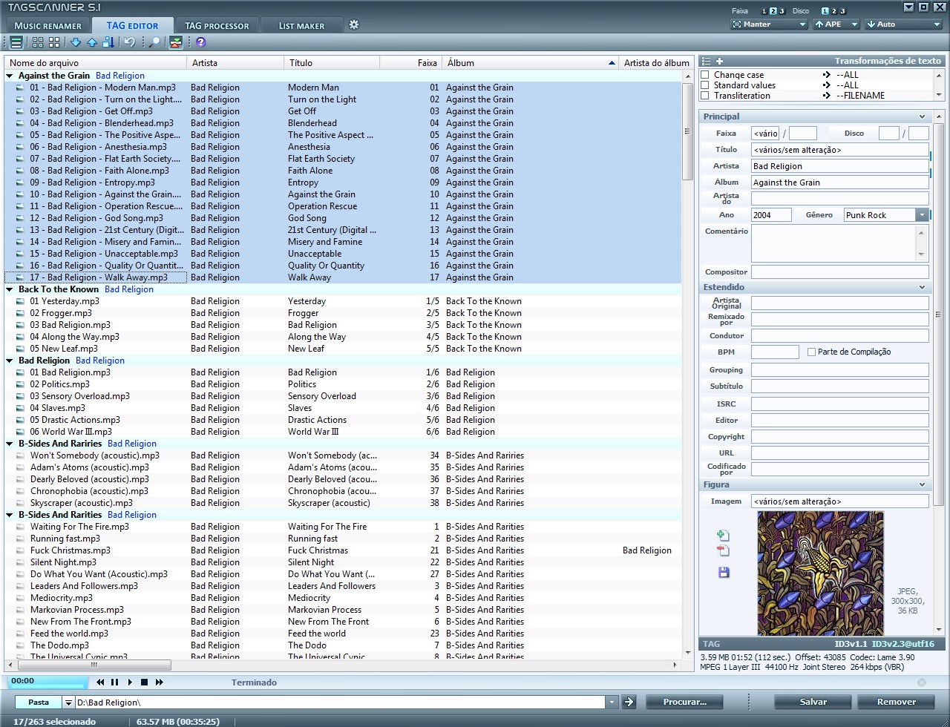Enable the Change case transformation
Image resolution: width=950 pixels, height=727 pixels.
705,74
